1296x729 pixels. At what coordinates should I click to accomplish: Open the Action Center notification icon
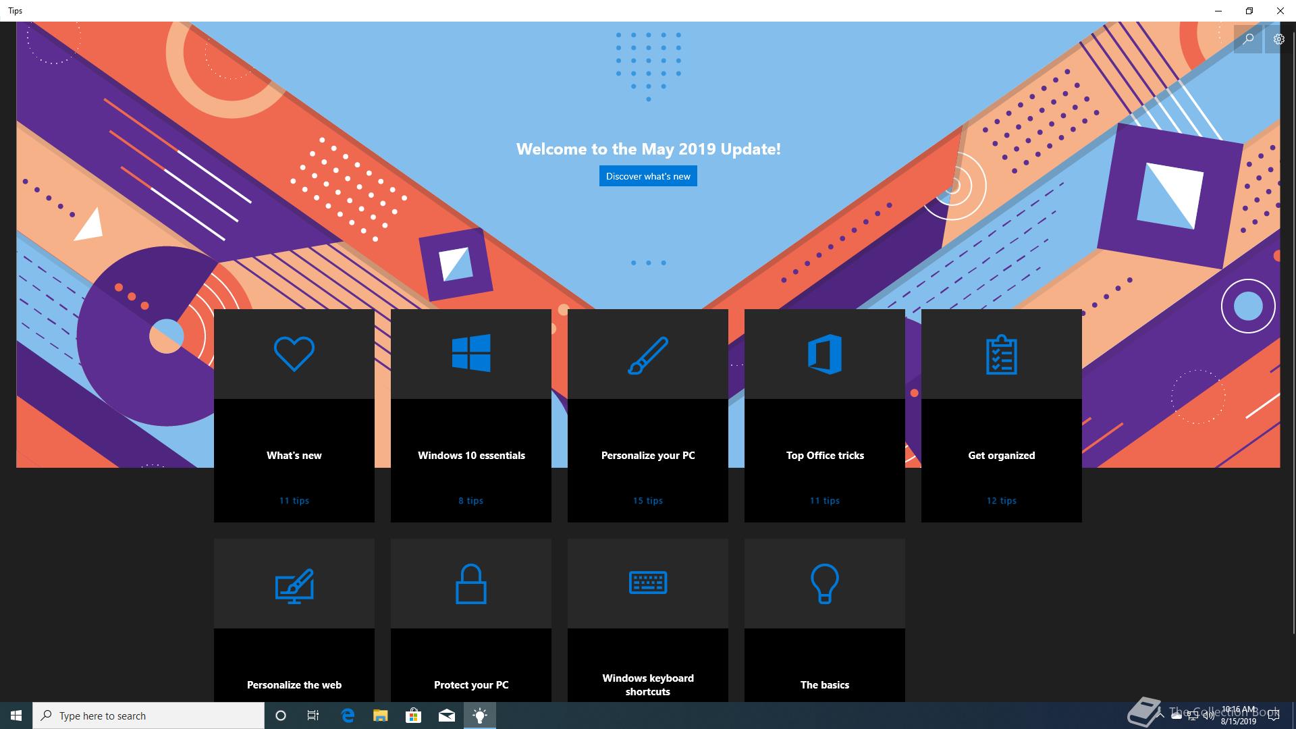[x=1274, y=715]
